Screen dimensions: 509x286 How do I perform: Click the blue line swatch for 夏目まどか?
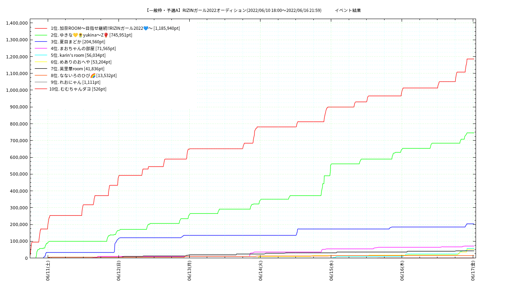(x=41, y=42)
